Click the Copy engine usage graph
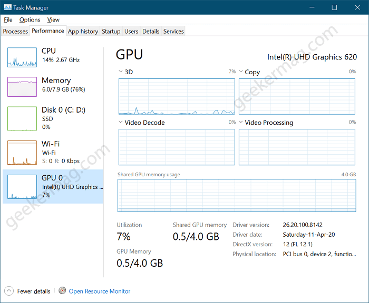Viewport: 369px width, 303px height. tap(297, 97)
